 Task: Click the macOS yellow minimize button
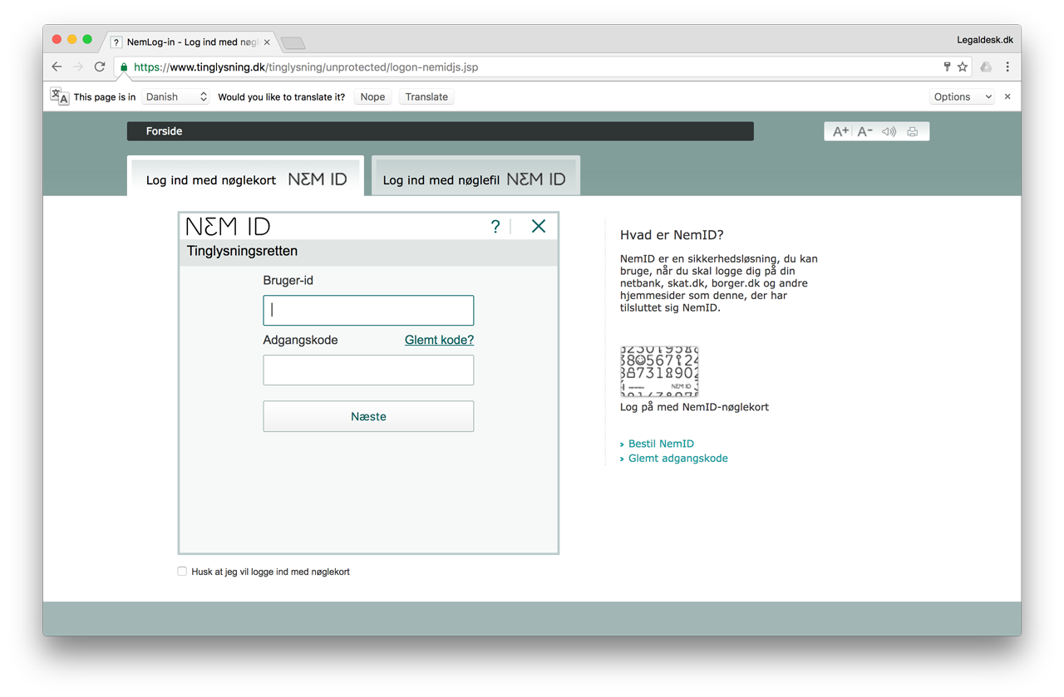(x=71, y=39)
